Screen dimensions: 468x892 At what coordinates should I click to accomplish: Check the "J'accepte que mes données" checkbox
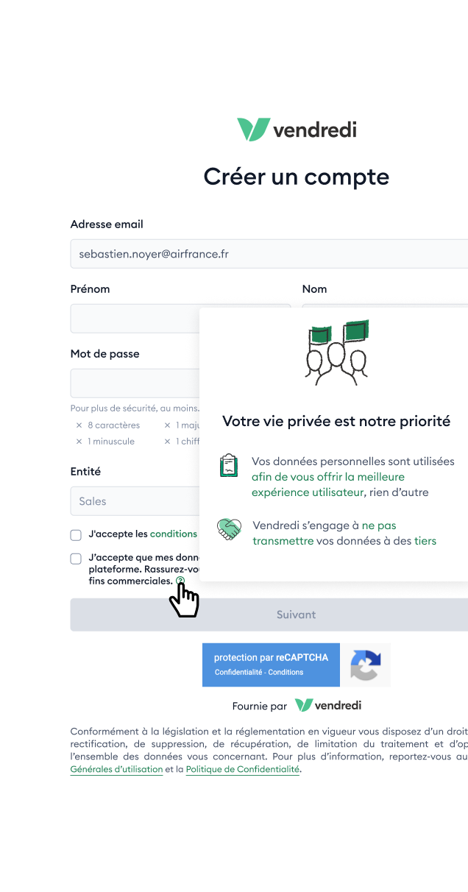76,559
